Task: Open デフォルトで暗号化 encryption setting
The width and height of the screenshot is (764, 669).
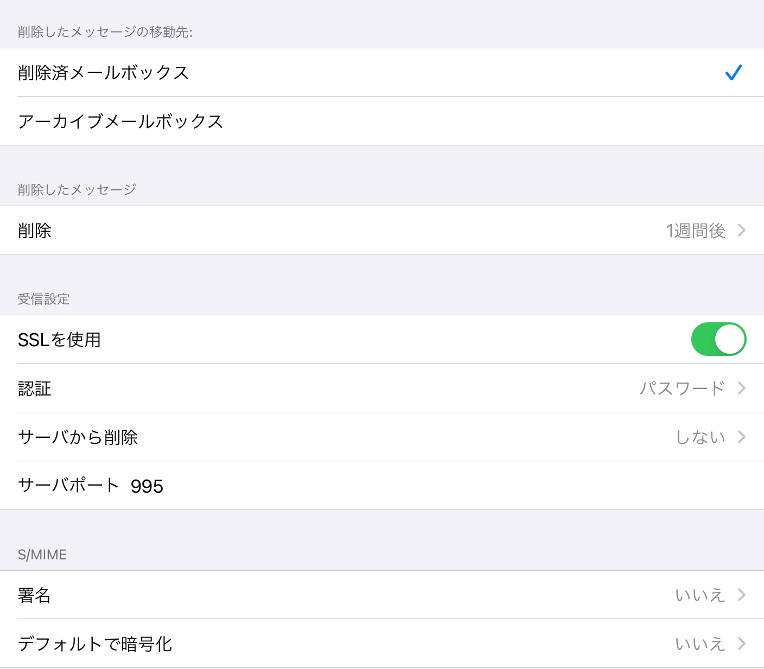Action: tap(95, 644)
